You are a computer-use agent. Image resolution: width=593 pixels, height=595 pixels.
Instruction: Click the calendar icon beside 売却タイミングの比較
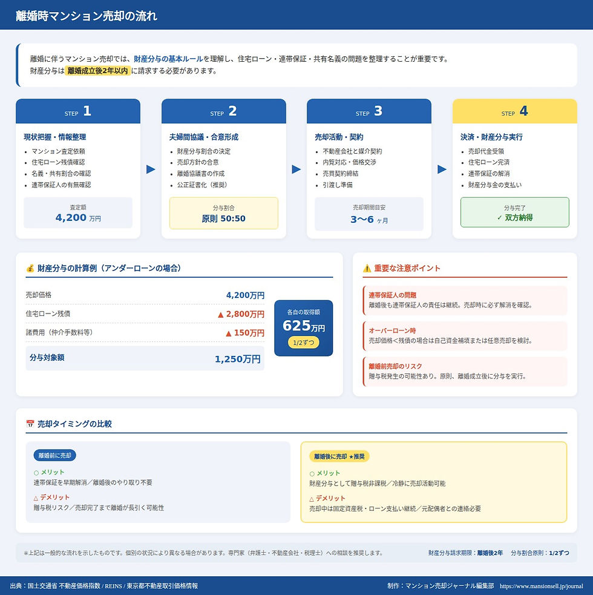point(30,424)
